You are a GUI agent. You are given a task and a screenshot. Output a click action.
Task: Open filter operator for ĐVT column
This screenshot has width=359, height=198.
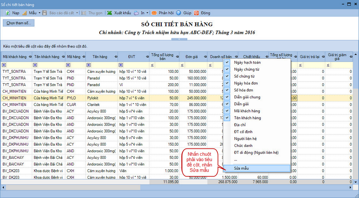point(121,65)
